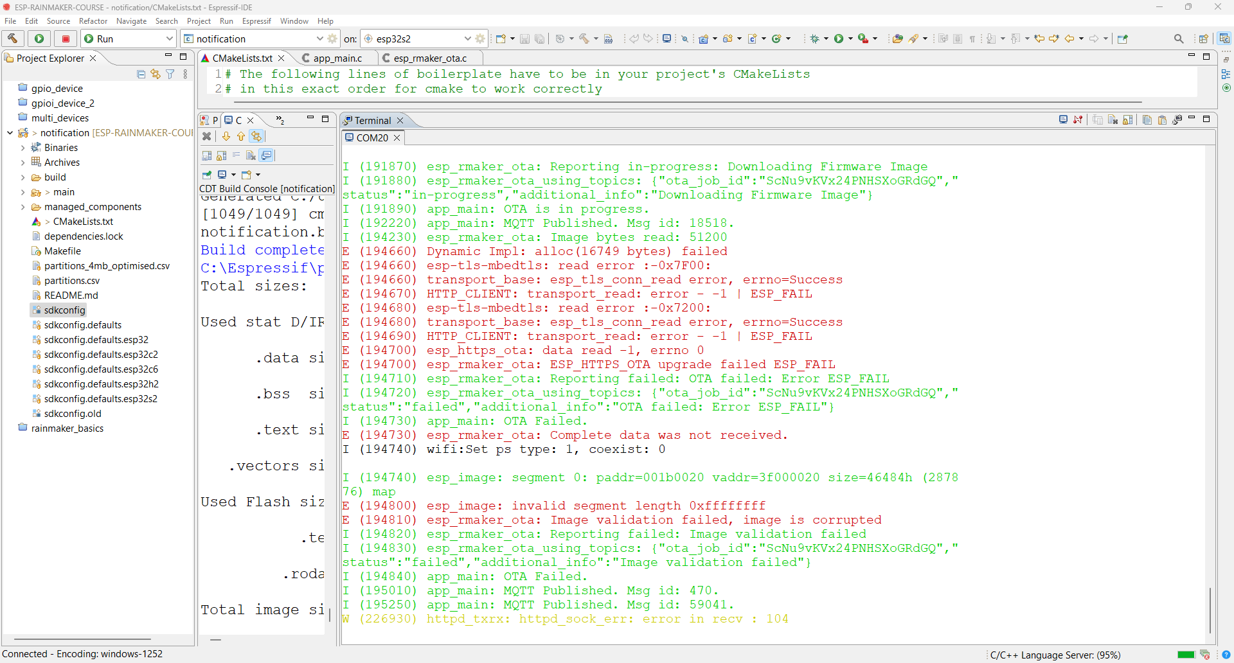Collapse all items in Project Explorer
This screenshot has height=663, width=1234.
141,74
